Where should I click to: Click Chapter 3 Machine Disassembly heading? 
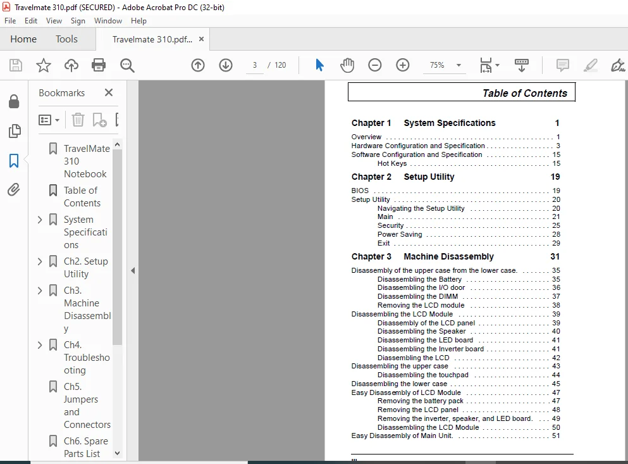422,256
